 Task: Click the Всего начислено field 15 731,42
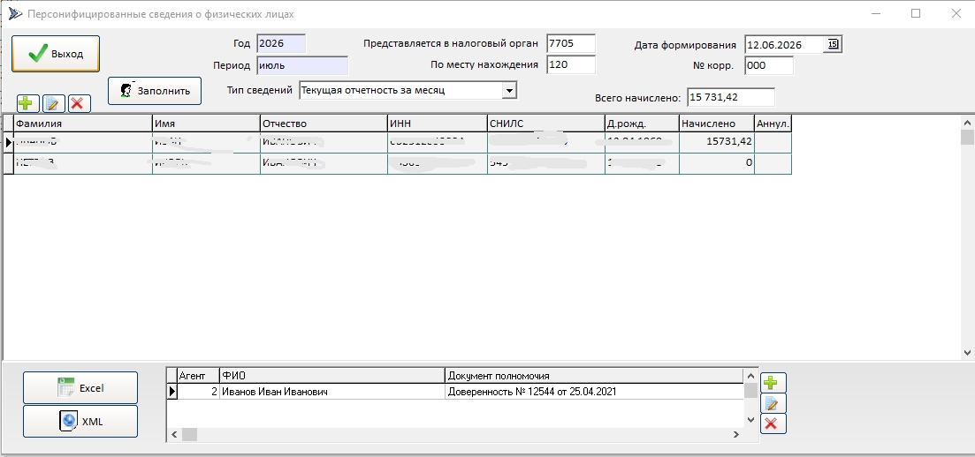pos(731,97)
